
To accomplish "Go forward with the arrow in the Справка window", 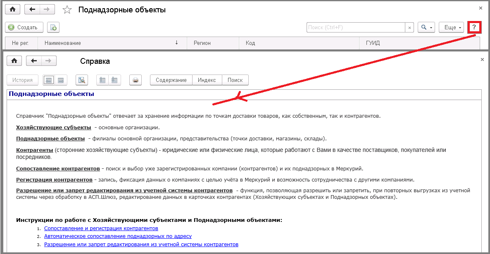I will [x=49, y=61].
